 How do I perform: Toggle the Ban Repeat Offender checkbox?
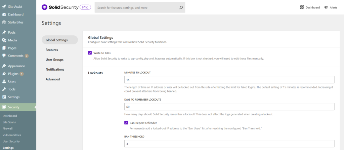(126, 123)
